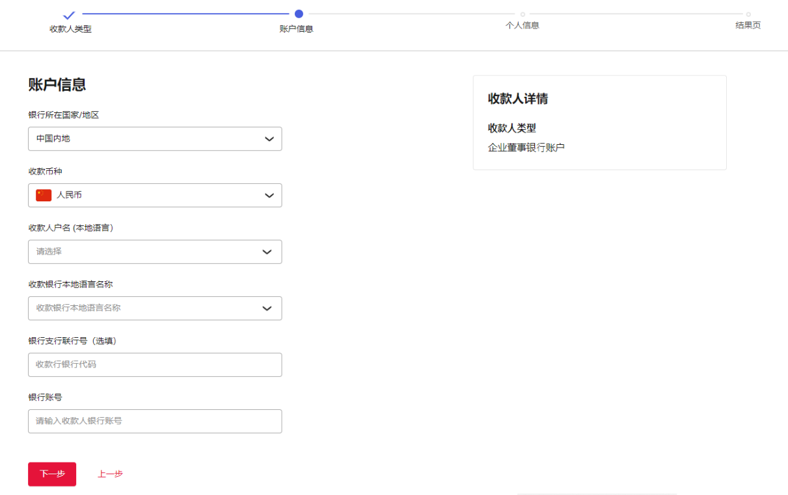Screen dimensions: 788x495
Task: Click the 企业董事银行账户 text in details panel
Action: tap(526, 148)
